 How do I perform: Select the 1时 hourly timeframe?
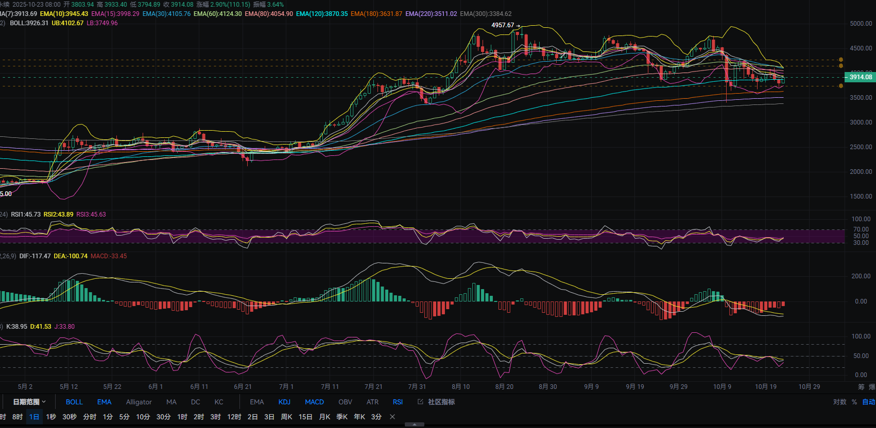coord(182,417)
